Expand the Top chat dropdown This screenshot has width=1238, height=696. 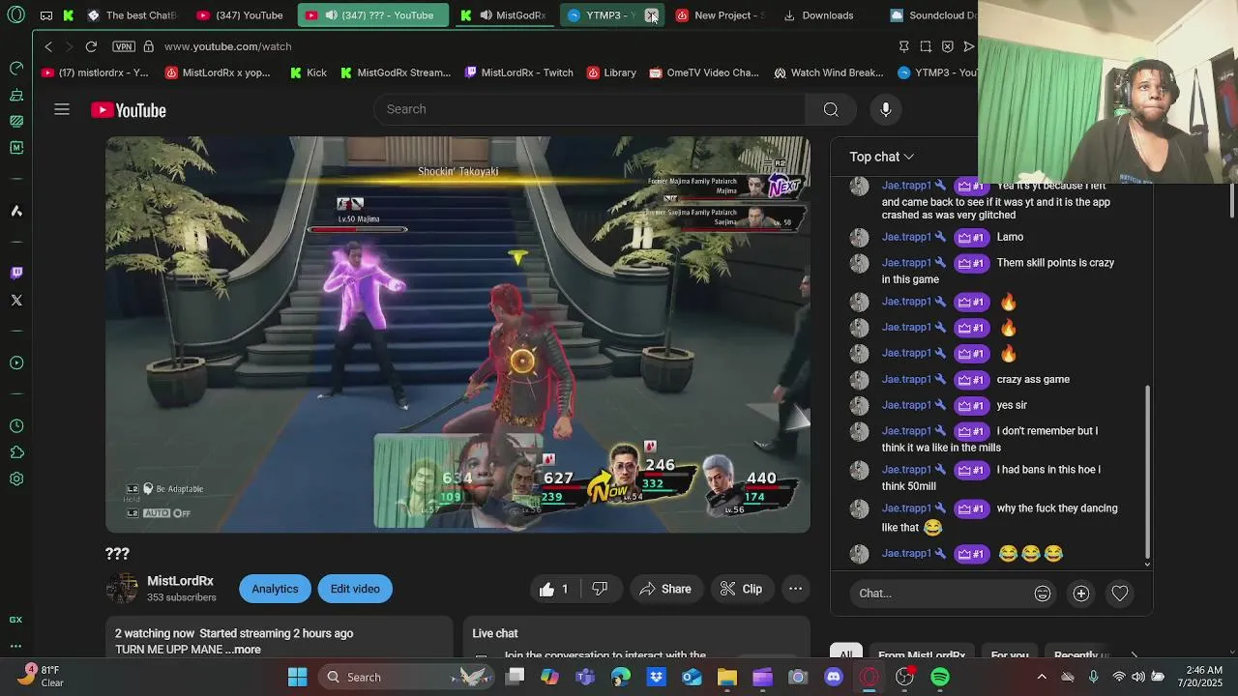882,157
